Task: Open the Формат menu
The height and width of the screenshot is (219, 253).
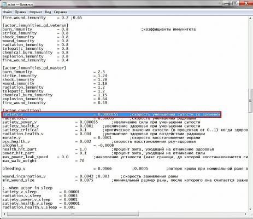Action: coord(36,12)
